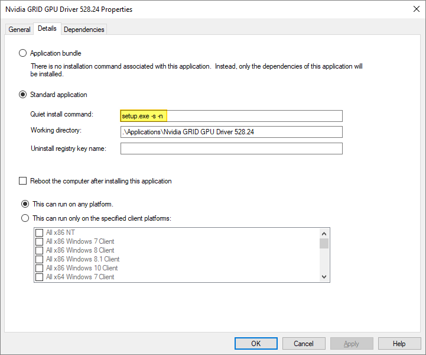
Task: Focus the Uninstall registry key name field
Action: coord(231,149)
